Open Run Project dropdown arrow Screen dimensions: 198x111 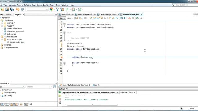[70, 9]
